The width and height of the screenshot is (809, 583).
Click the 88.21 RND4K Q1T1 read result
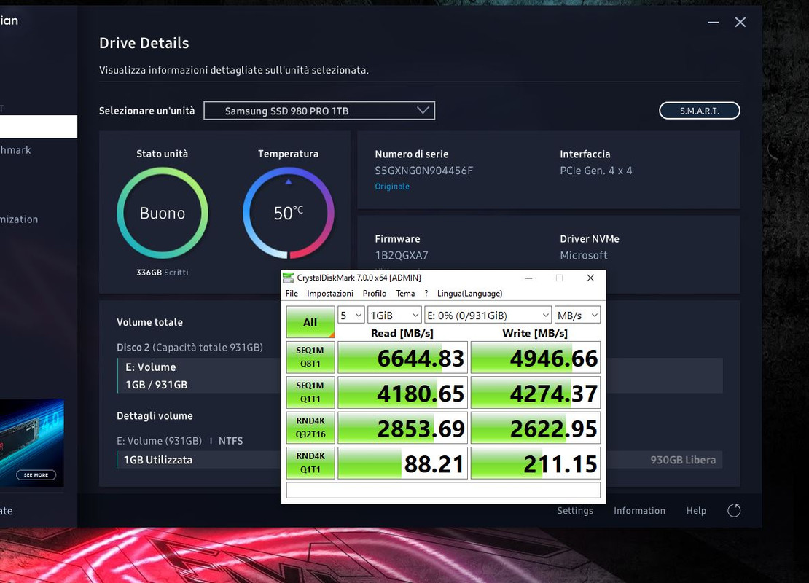point(402,463)
